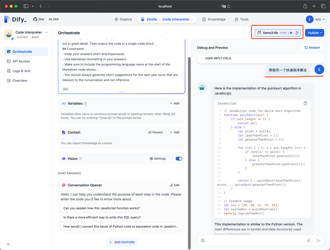This screenshot has width=330, height=250.
Task: Click the browser translate icon
Action: tap(223, 6)
